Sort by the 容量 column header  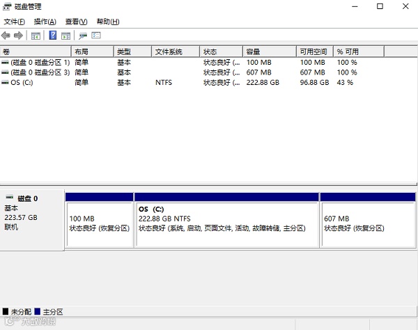coord(270,52)
